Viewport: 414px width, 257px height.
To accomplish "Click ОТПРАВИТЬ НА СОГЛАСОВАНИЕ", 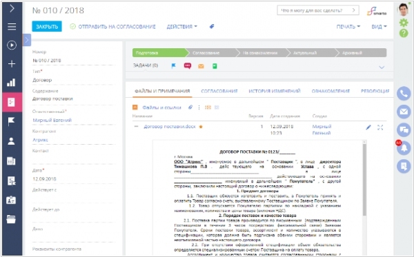I will click(112, 27).
